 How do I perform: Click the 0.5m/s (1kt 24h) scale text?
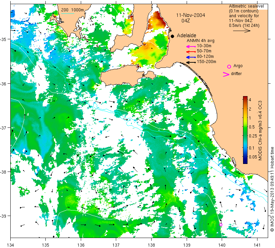point(244,25)
